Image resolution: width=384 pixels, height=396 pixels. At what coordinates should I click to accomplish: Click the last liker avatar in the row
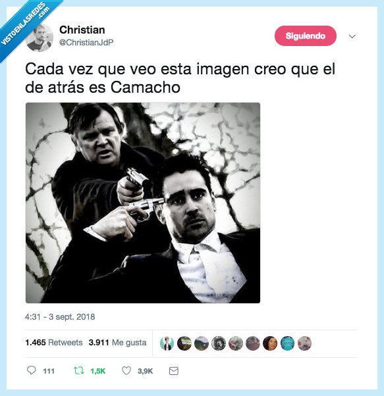coord(304,343)
